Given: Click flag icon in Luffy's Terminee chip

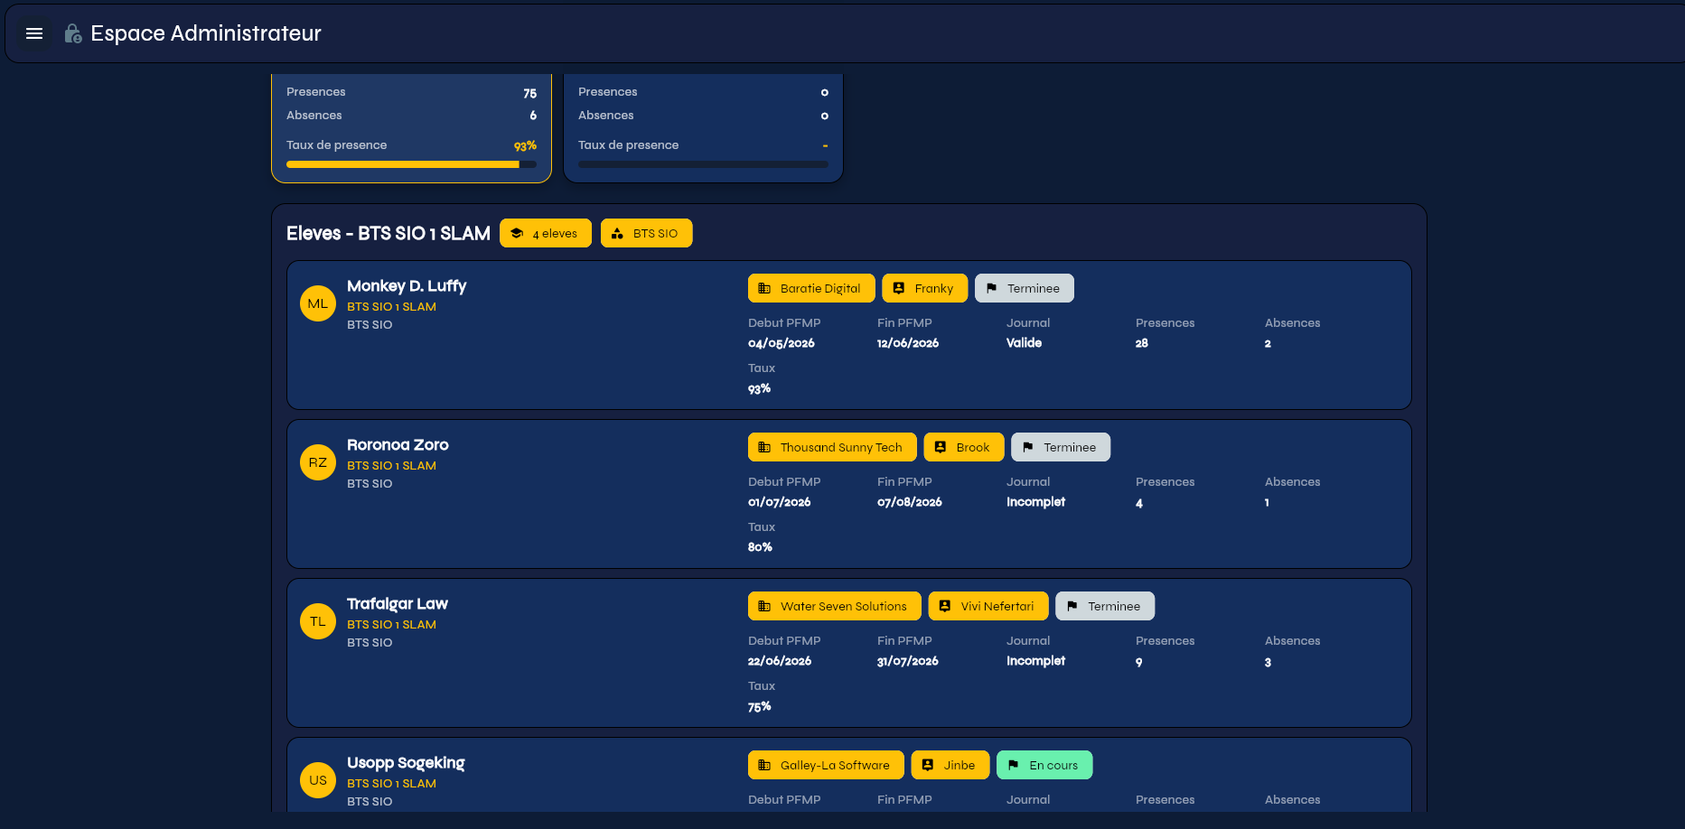Looking at the screenshot, I should click(991, 288).
